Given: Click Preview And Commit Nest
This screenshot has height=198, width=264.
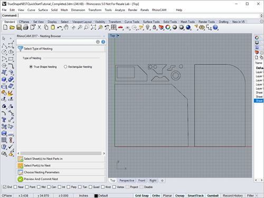Looking at the screenshot, I should point(61,179).
